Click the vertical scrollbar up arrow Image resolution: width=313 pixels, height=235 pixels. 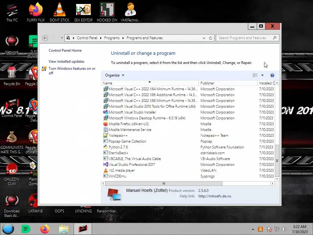pos(277,83)
